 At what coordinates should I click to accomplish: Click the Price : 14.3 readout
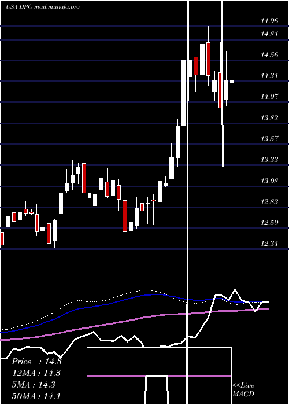click(36, 362)
